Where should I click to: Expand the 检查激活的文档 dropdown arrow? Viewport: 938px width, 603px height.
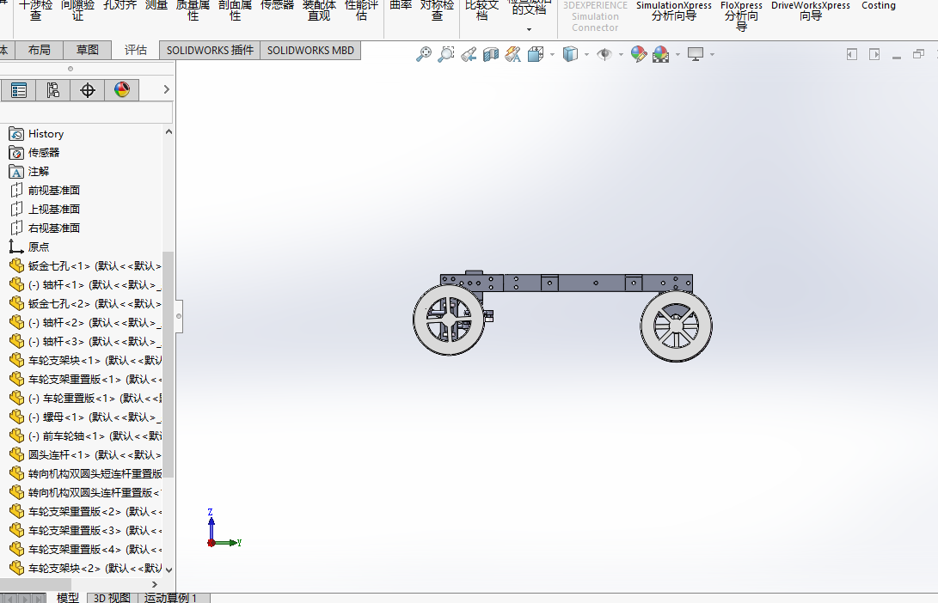tap(529, 29)
